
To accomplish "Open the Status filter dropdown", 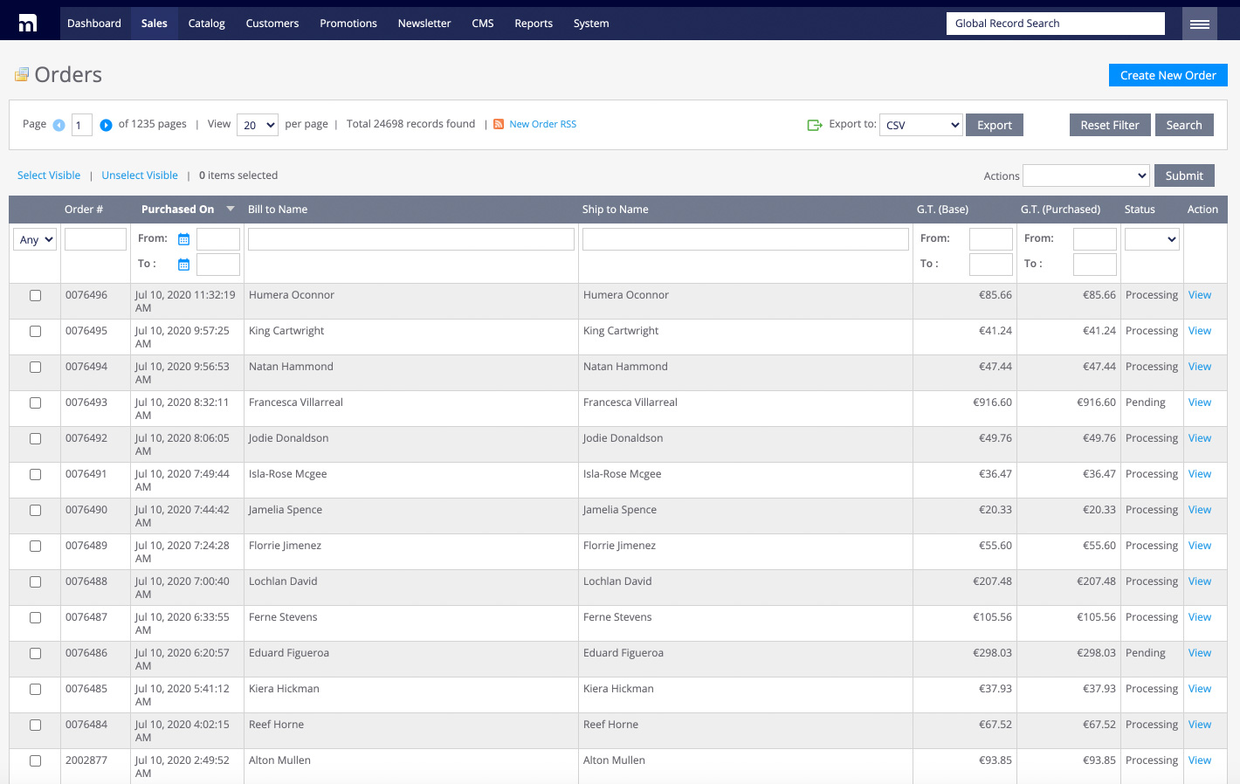I will (1152, 239).
